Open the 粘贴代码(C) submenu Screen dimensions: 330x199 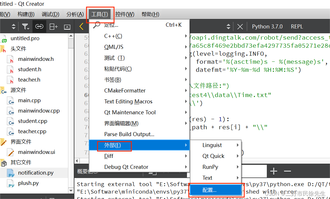click(x=139, y=69)
